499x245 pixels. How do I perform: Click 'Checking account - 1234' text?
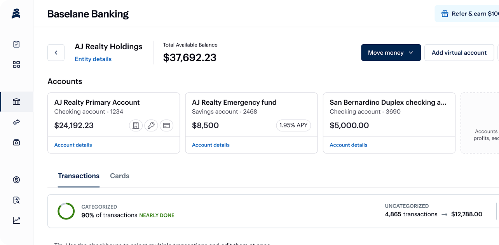tap(89, 112)
